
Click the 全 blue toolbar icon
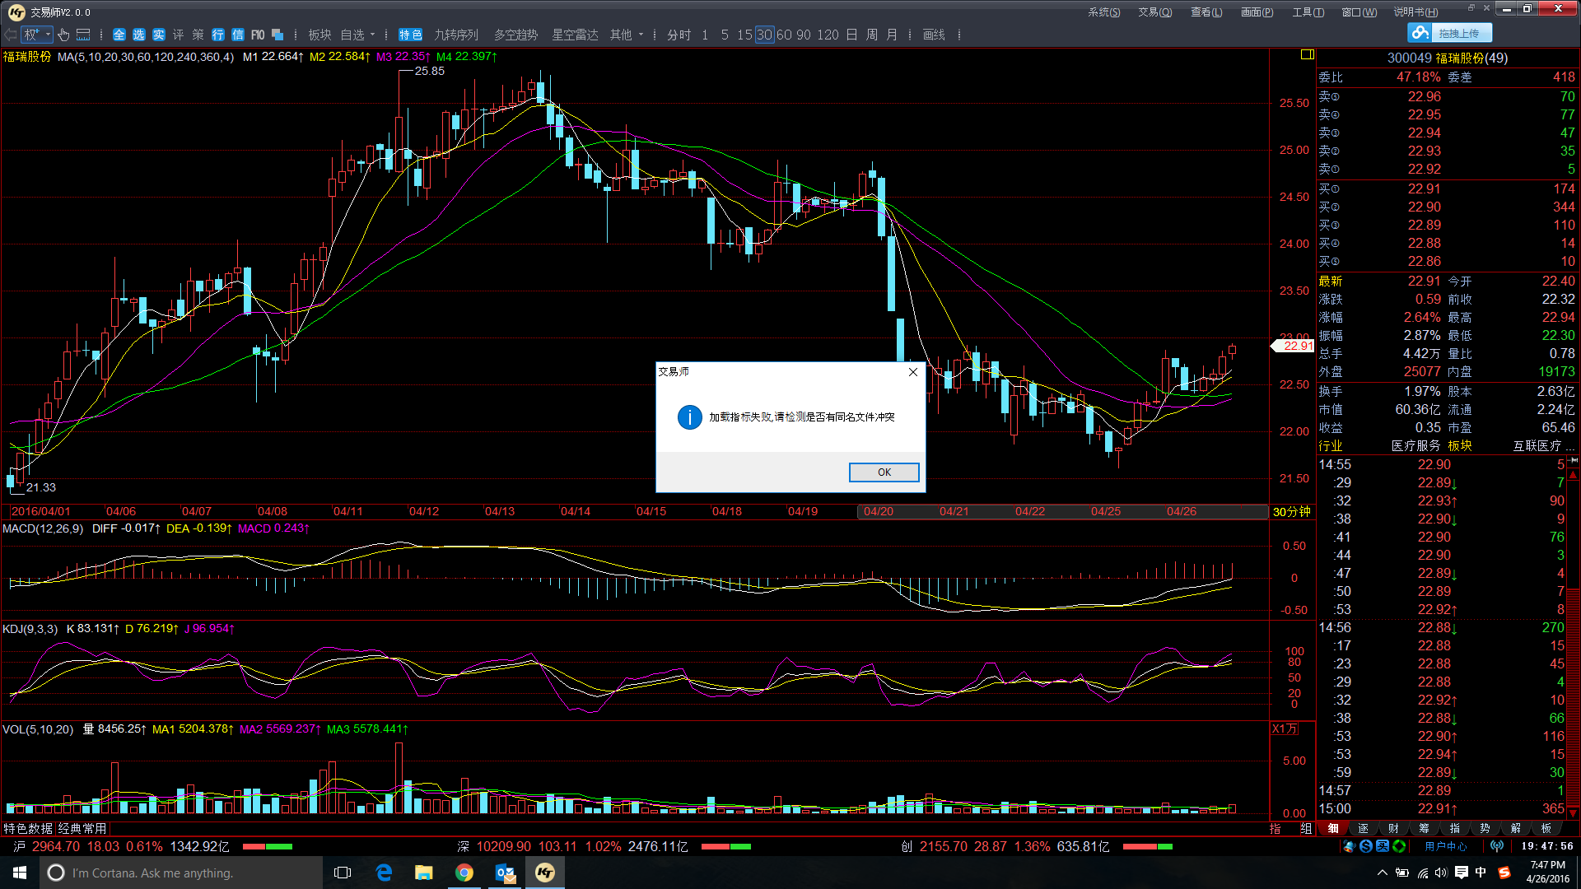point(119,35)
